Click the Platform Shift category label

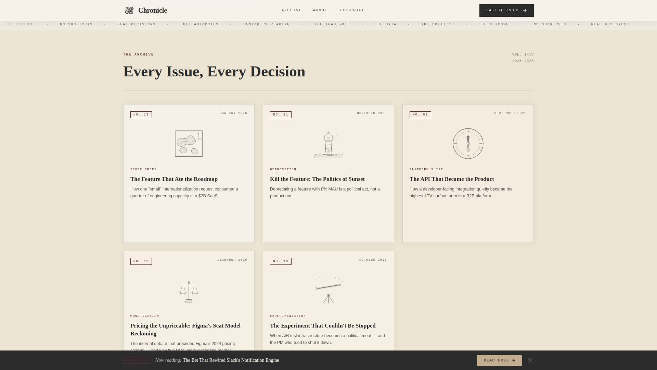tap(426, 170)
